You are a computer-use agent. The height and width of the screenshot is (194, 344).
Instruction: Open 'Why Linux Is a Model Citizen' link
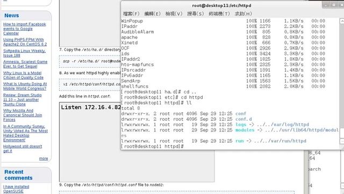pos(23,75)
